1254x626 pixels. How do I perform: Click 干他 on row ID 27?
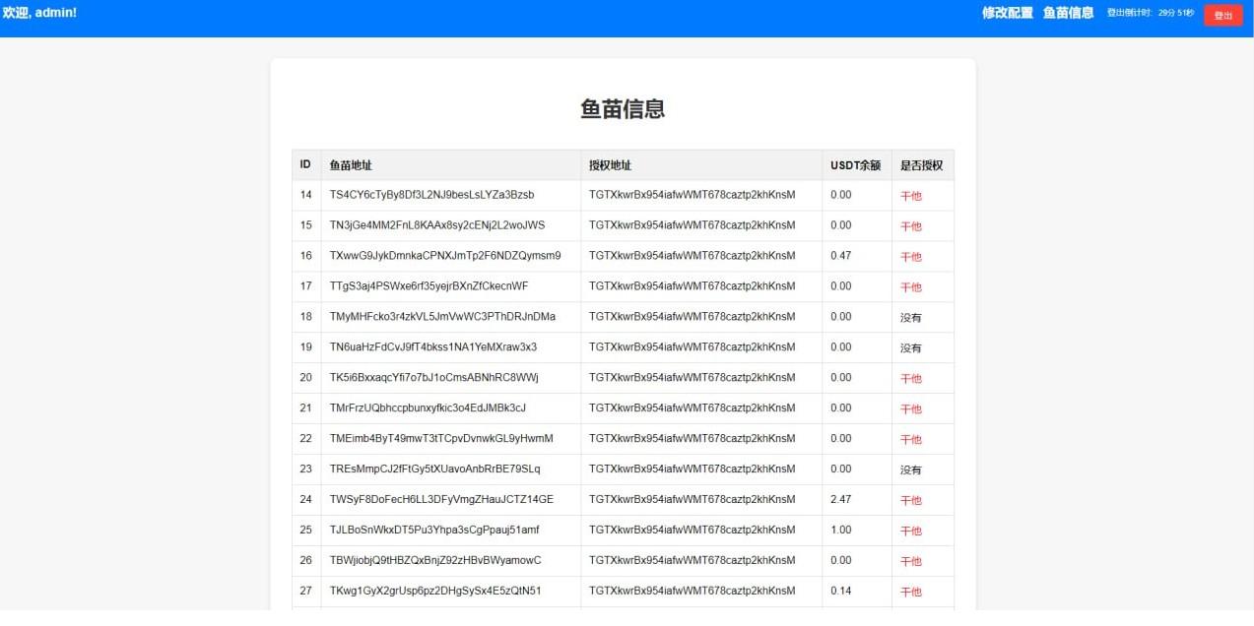click(x=910, y=591)
